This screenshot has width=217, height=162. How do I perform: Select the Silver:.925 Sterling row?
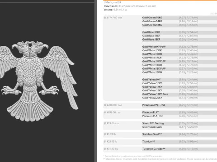coord(179,123)
